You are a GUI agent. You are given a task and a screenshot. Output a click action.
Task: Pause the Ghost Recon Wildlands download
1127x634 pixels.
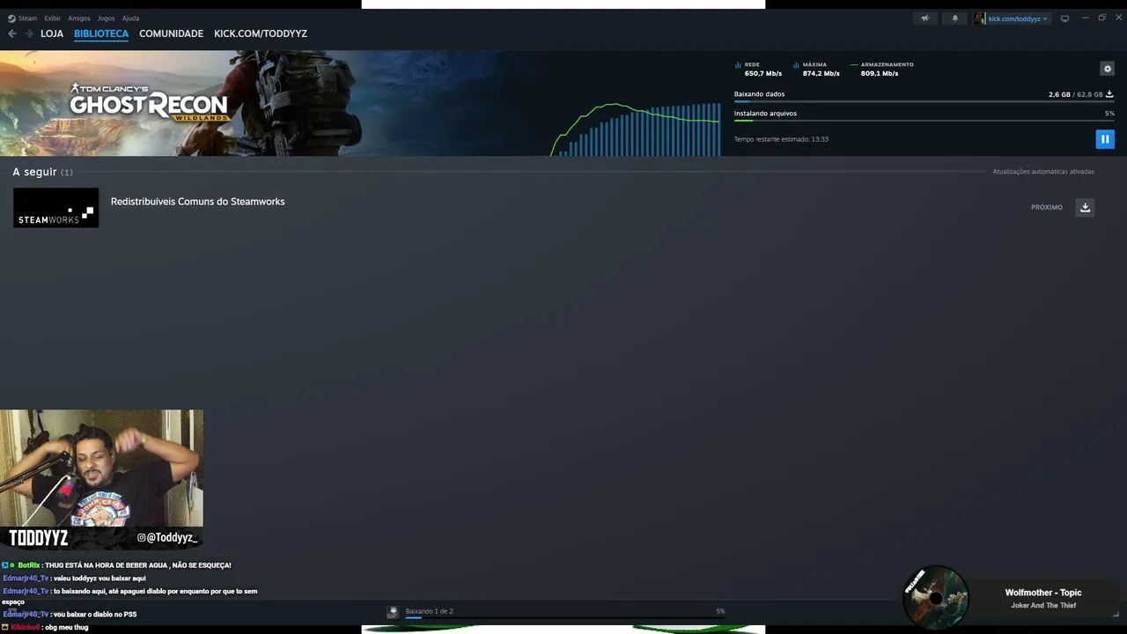1105,139
